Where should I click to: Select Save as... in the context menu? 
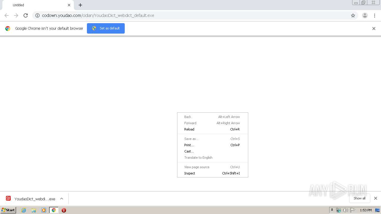pyautogui.click(x=213, y=139)
